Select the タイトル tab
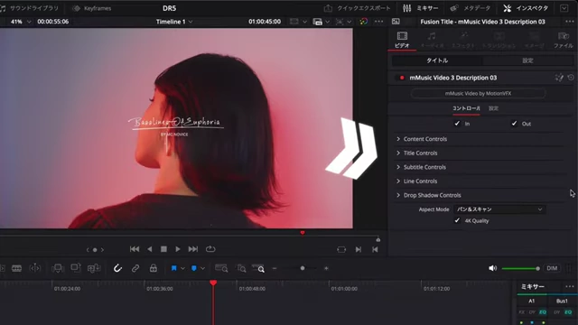This screenshot has height=325, width=578. [x=437, y=60]
